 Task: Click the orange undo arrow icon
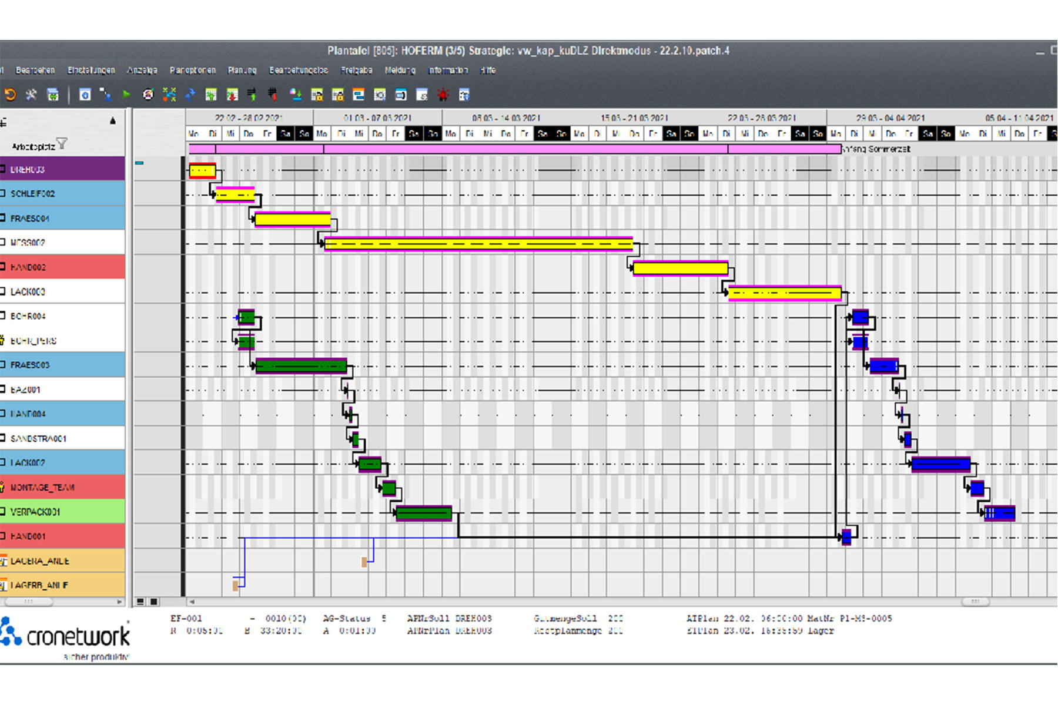coord(10,95)
